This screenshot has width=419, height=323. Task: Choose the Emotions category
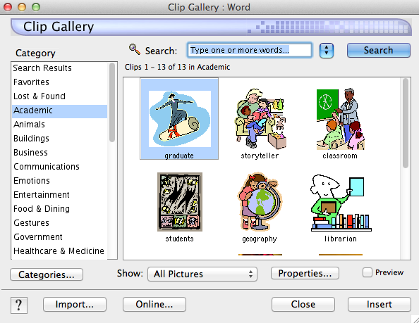(59, 181)
